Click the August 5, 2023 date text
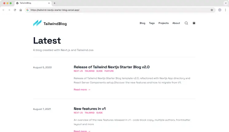Viewport: 229px width, 132px height. tap(42, 67)
